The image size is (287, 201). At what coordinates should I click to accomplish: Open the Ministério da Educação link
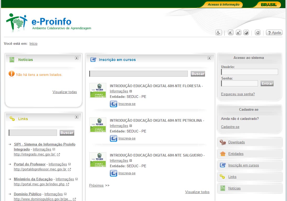(x=33, y=179)
